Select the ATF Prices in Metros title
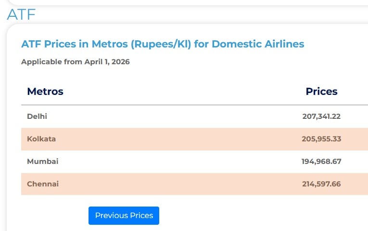 163,44
